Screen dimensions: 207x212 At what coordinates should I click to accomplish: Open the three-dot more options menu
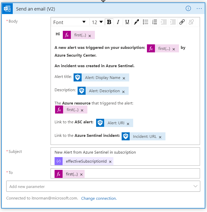click(199, 9)
